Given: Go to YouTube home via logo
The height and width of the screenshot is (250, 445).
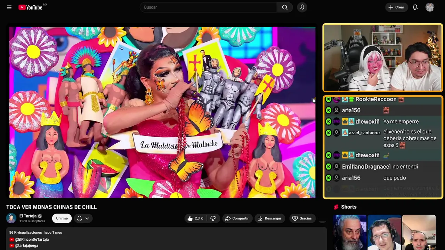Looking at the screenshot, I should [x=31, y=7].
